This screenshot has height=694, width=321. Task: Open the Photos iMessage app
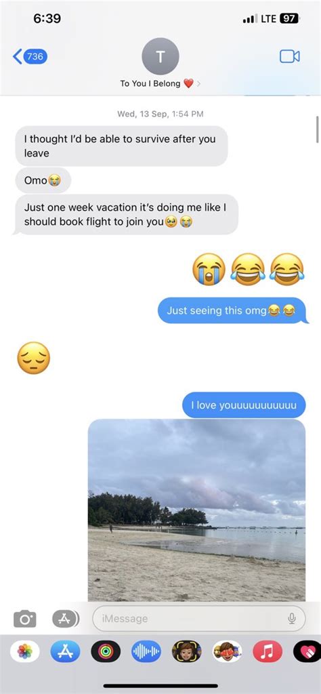point(25,651)
